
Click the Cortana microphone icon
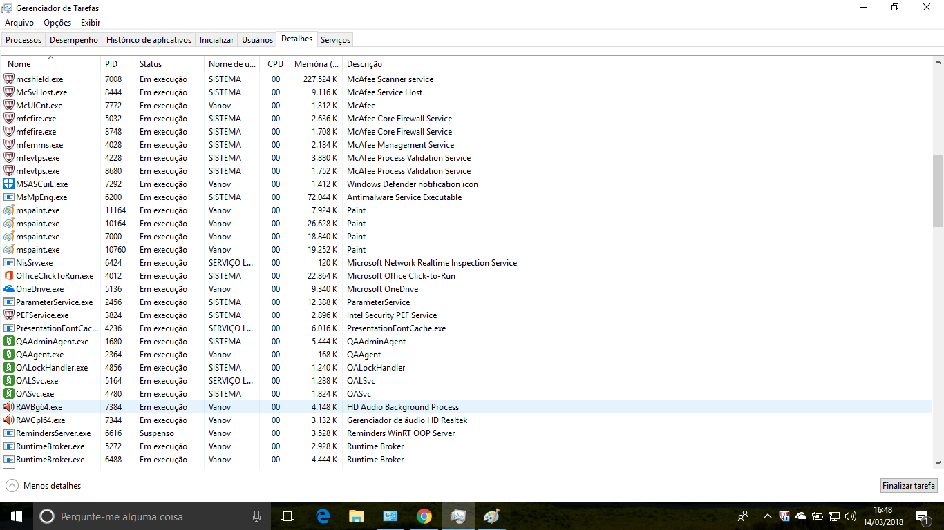point(256,516)
